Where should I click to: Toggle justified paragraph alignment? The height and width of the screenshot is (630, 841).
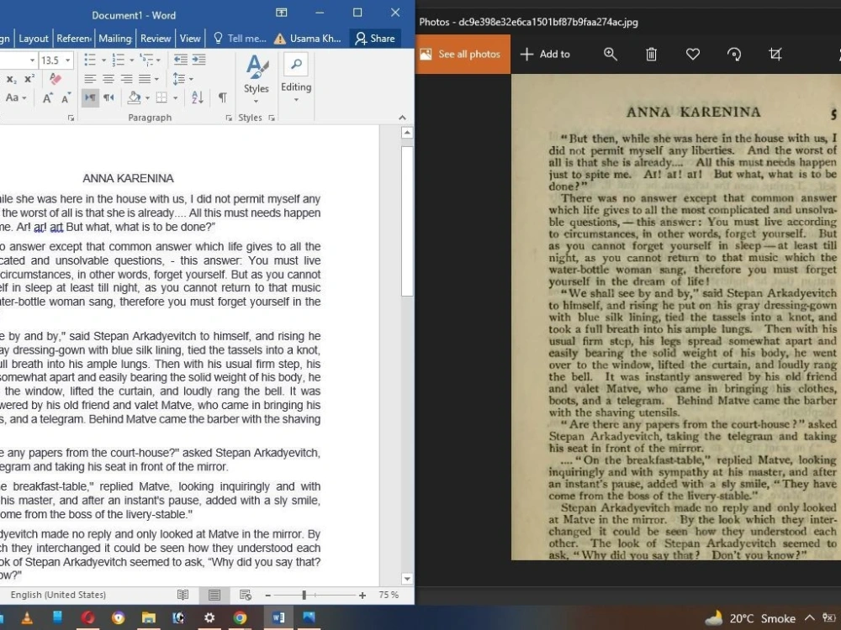(x=146, y=78)
